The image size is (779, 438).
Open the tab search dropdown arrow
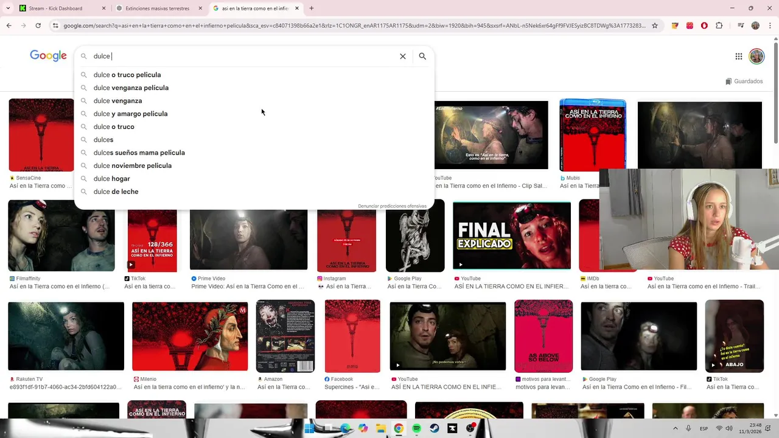8,9
